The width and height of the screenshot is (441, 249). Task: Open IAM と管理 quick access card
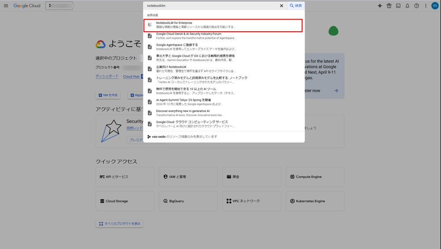[188, 177]
